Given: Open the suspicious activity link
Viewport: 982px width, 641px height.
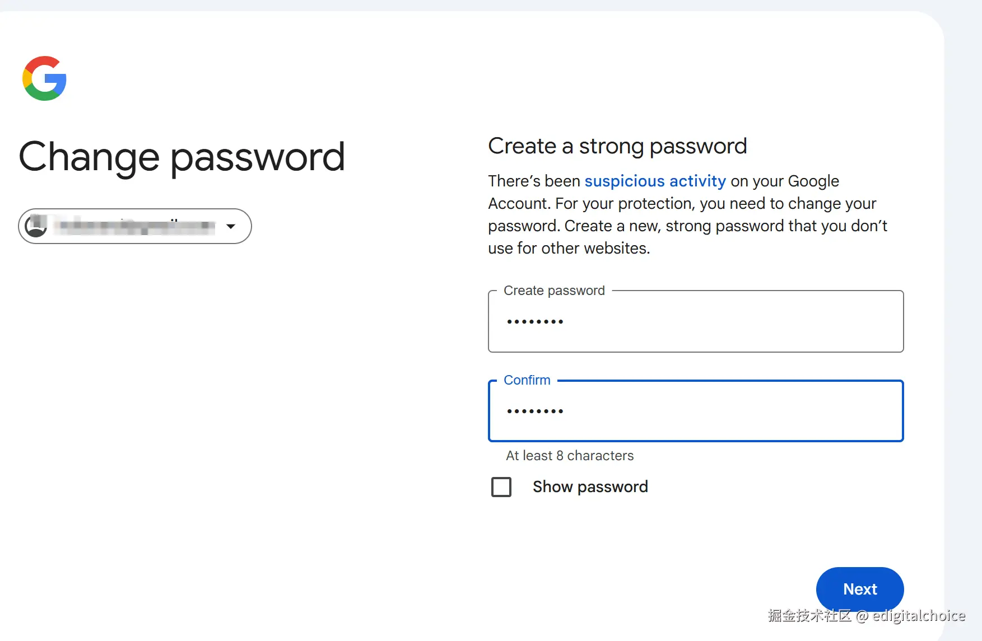Looking at the screenshot, I should point(655,181).
